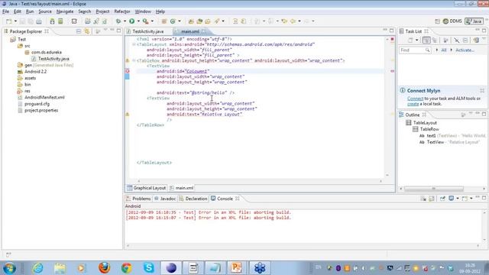Open the Debug dropdown arrow
The width and height of the screenshot is (489, 275).
click(125, 21)
